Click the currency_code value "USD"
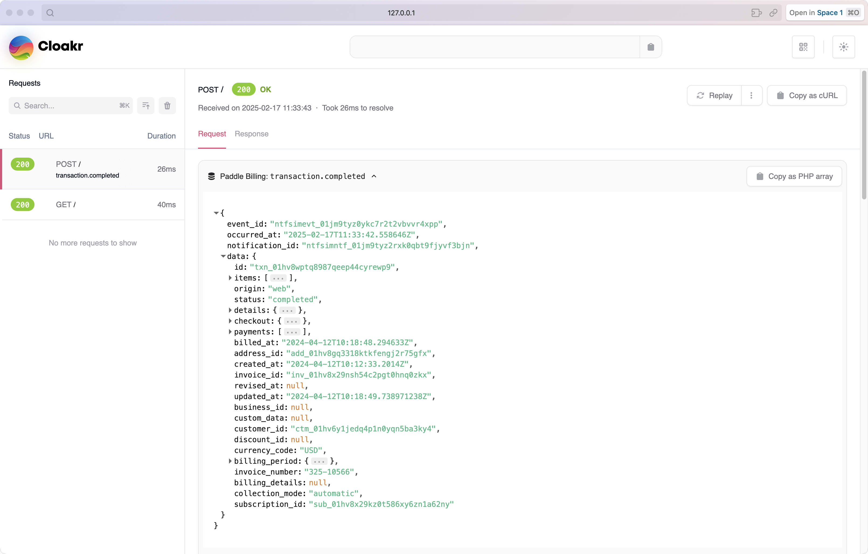 point(311,451)
